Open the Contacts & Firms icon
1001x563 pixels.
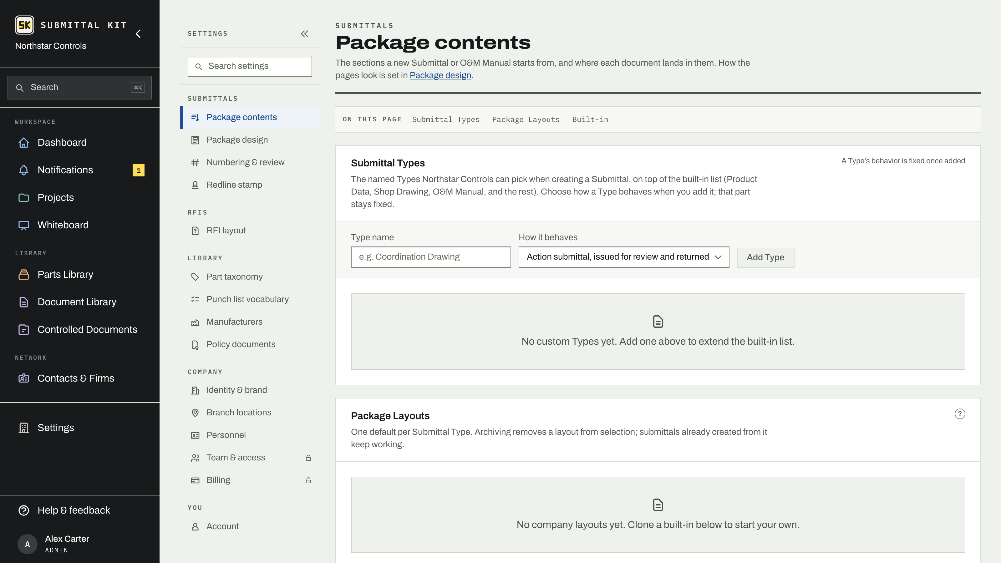(x=24, y=378)
